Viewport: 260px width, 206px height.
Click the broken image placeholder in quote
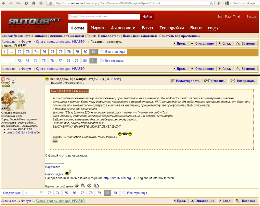pyautogui.click(x=55, y=141)
